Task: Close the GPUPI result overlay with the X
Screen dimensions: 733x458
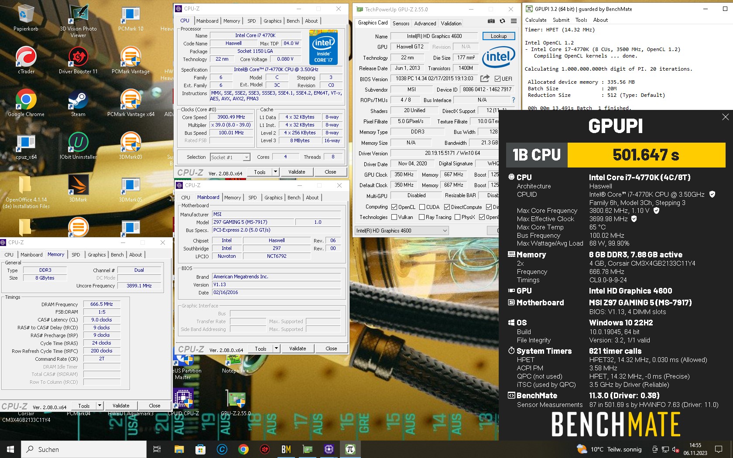Action: pyautogui.click(x=725, y=117)
